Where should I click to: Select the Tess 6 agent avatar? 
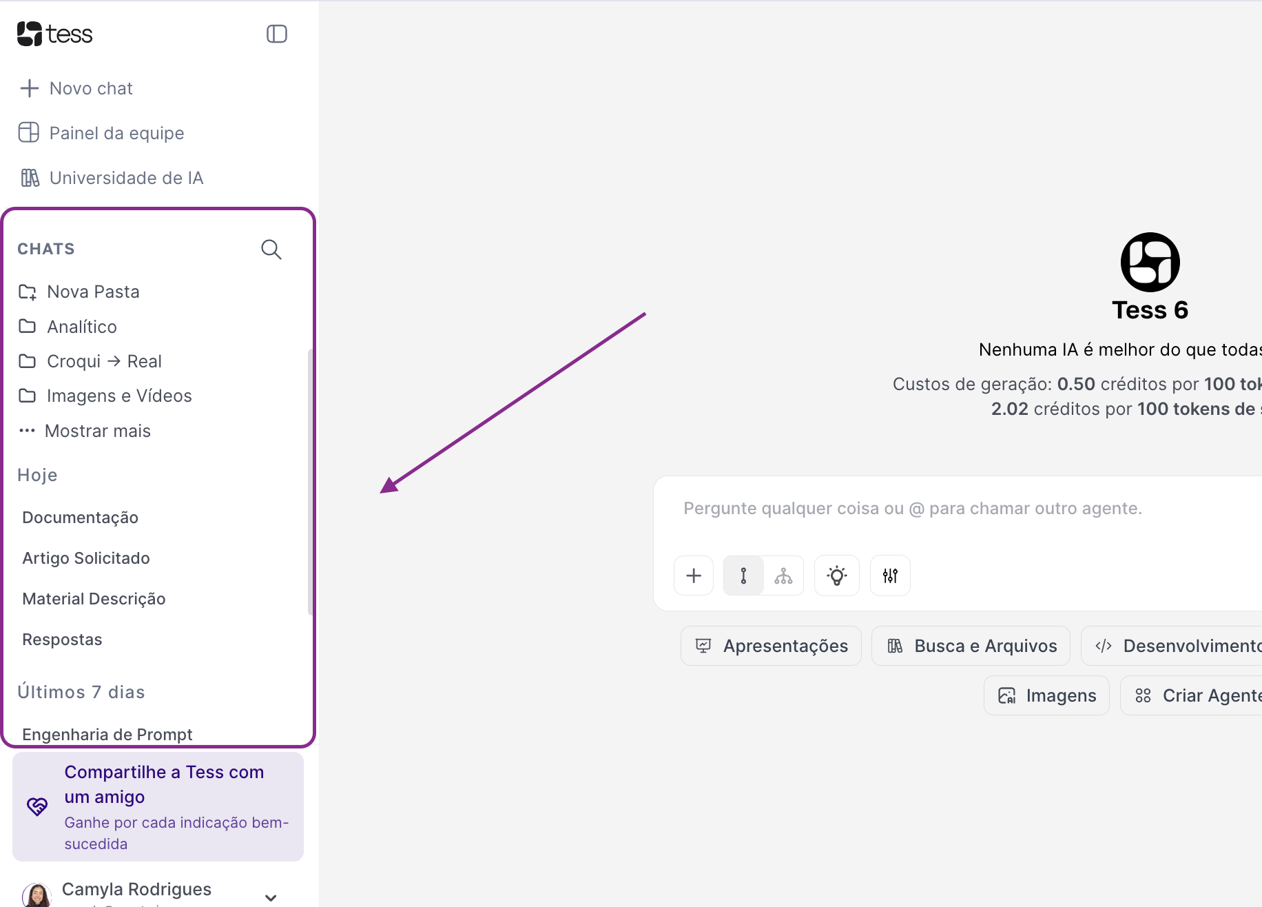point(1149,263)
